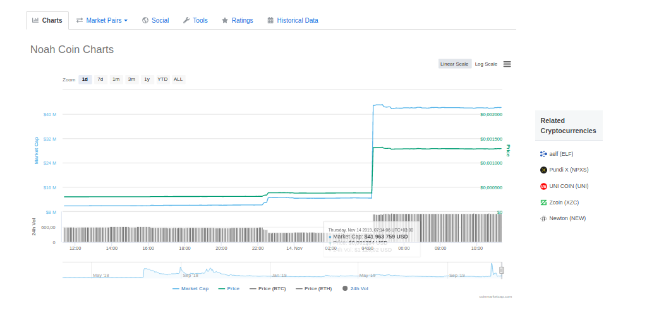Click the star icon beside Ratings
647x311 pixels.
[225, 20]
